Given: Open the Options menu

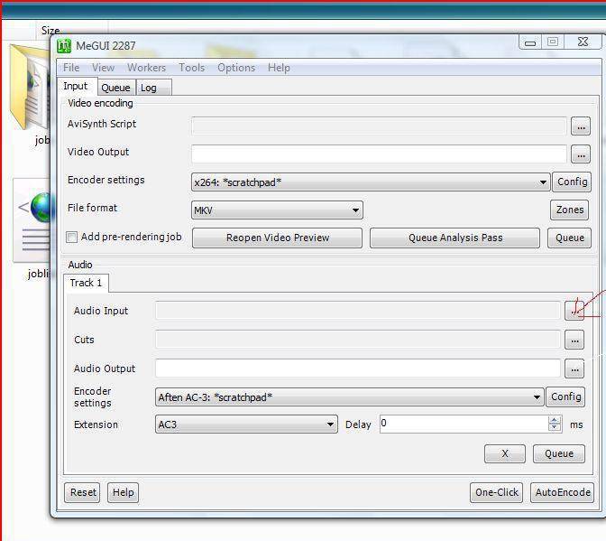Looking at the screenshot, I should 236,68.
